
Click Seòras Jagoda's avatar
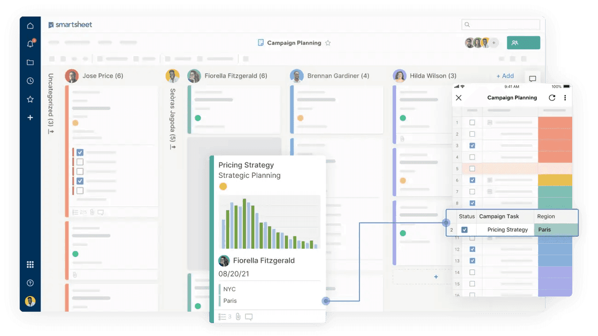pyautogui.click(x=172, y=76)
